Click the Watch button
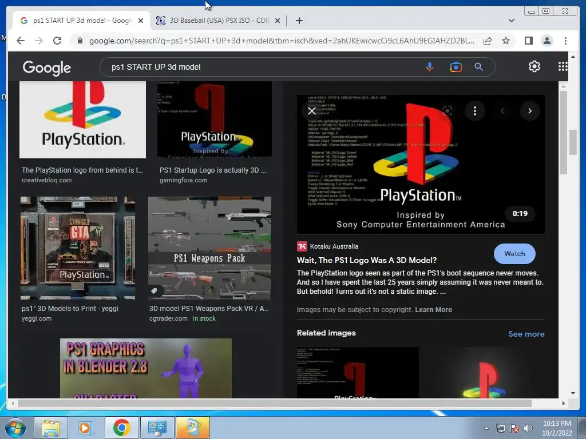This screenshot has width=586, height=439. coord(514,254)
